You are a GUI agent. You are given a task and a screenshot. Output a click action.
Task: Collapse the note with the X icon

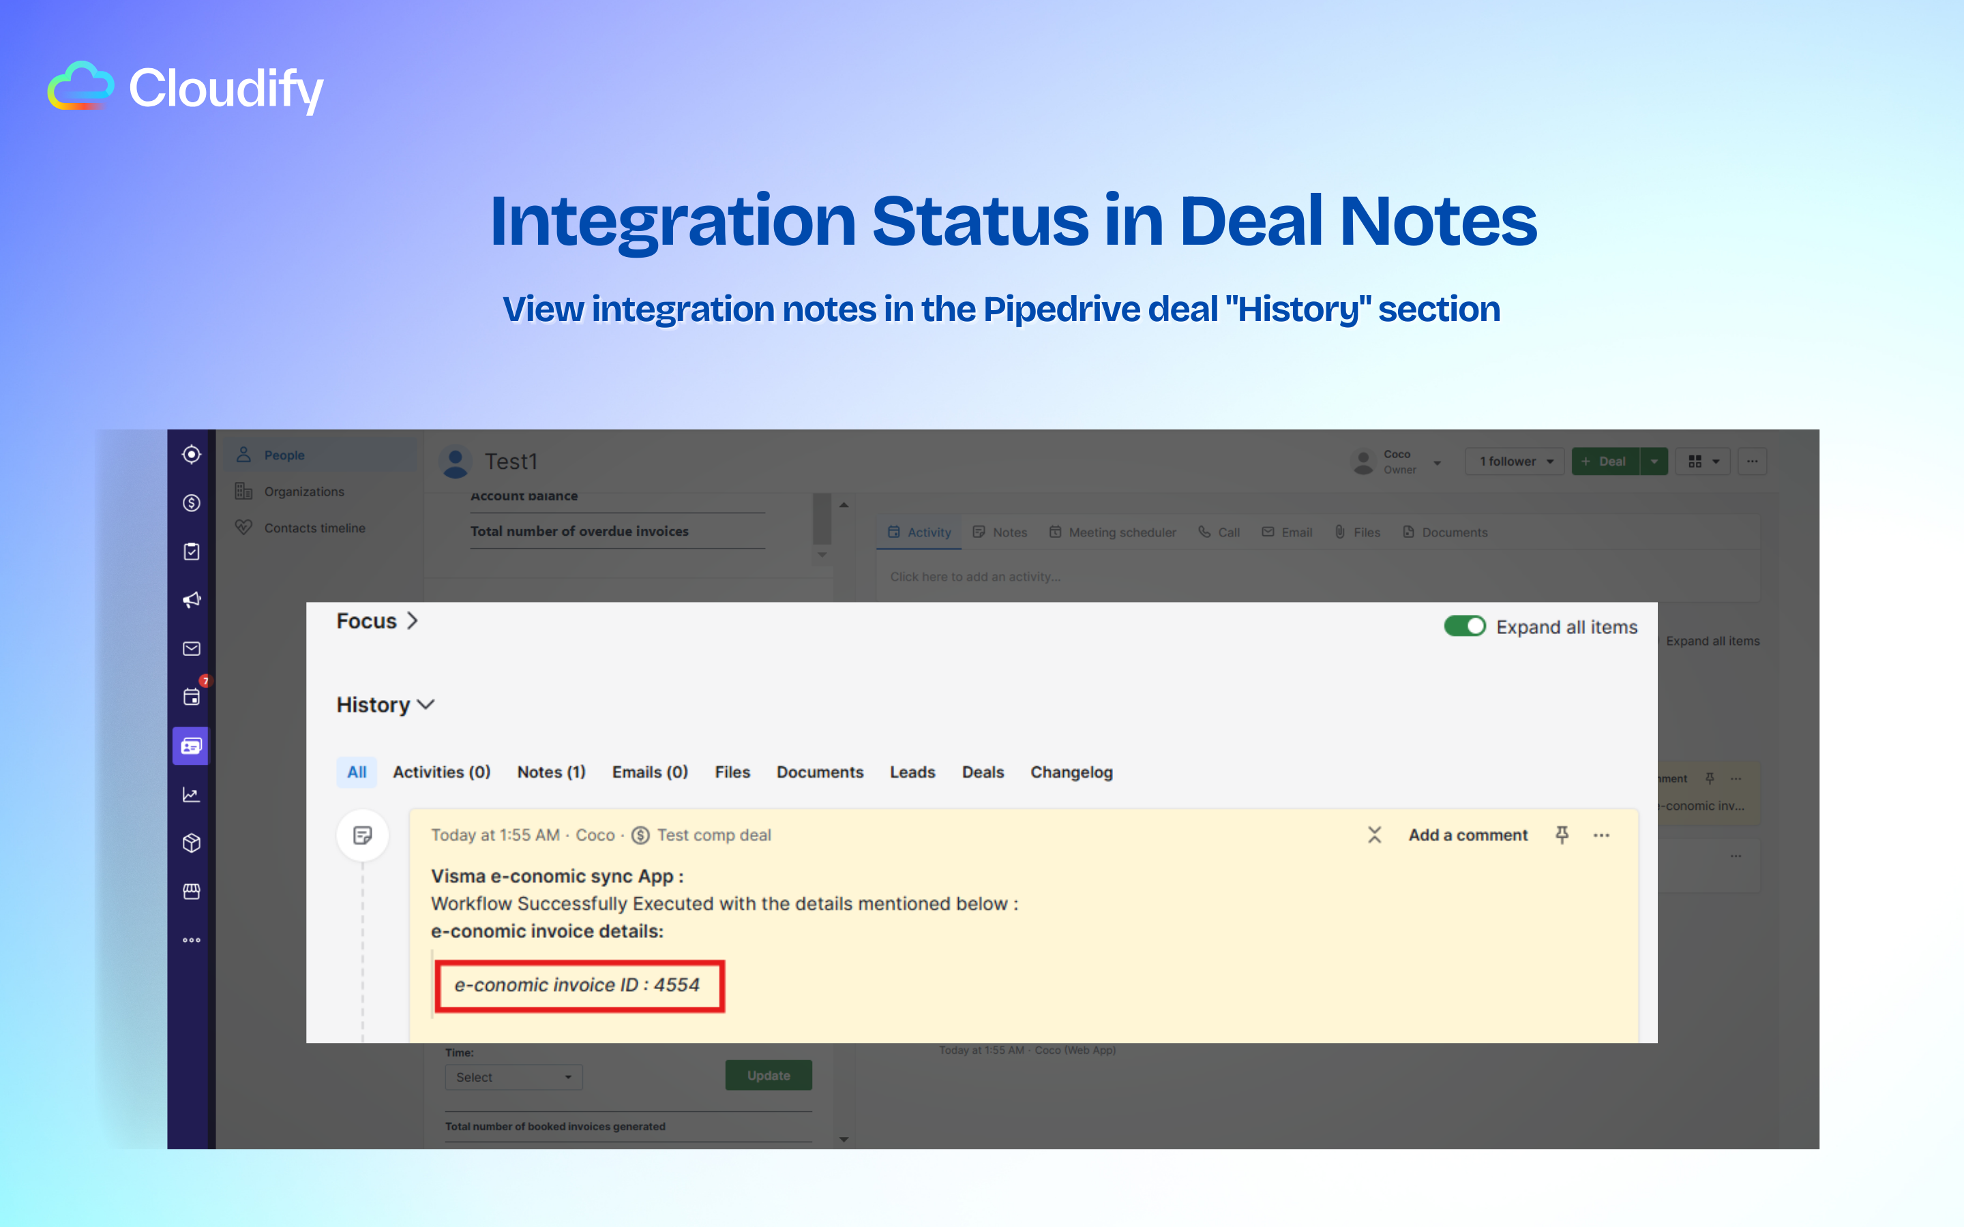click(x=1374, y=835)
